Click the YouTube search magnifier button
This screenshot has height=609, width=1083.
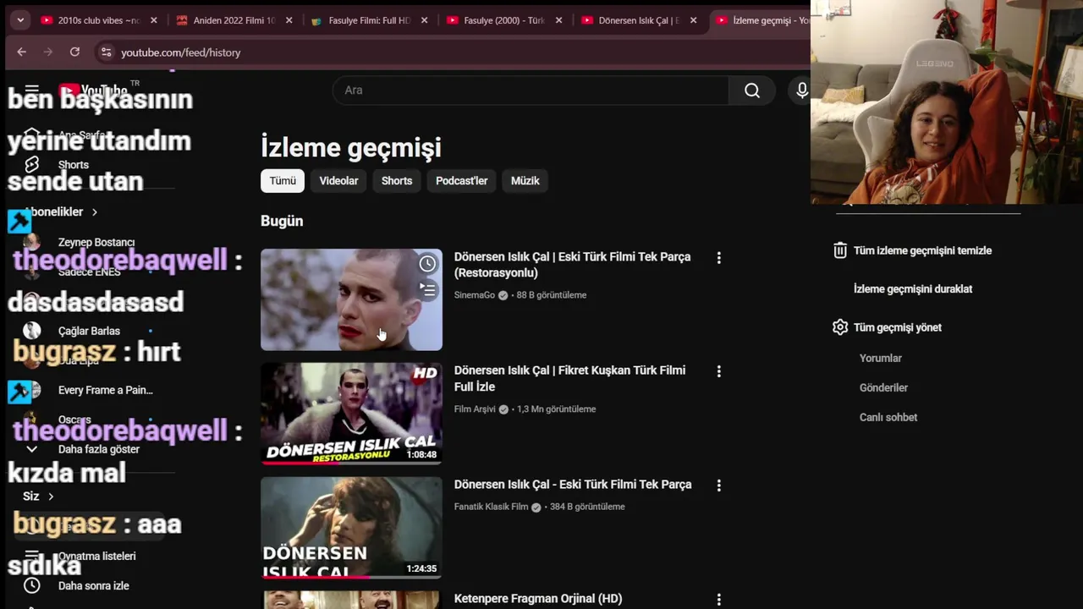pyautogui.click(x=752, y=91)
